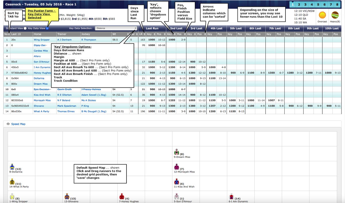Viewport: 345px width, 203px height.
Task: Sort the table by No column
Action: [9, 34]
